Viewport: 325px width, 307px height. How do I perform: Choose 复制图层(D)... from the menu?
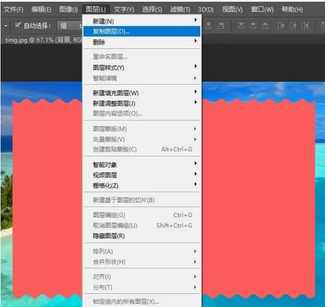click(142, 31)
